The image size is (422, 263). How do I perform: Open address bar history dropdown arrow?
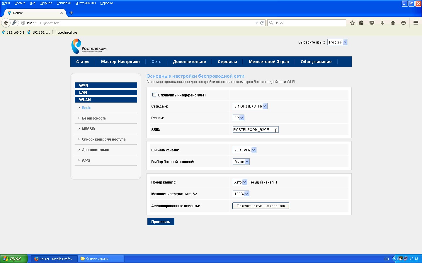click(257, 23)
